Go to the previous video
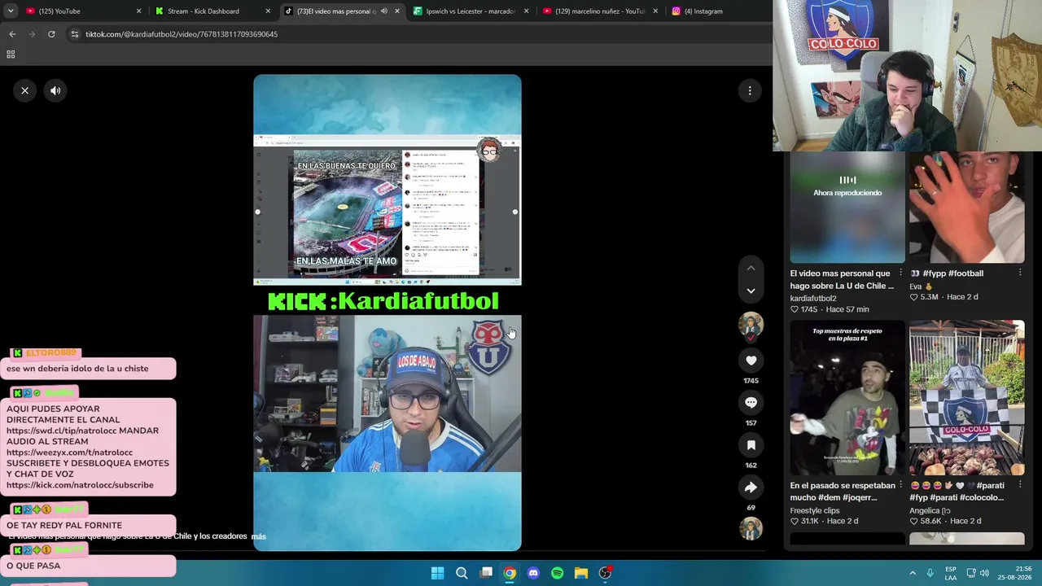 point(751,268)
